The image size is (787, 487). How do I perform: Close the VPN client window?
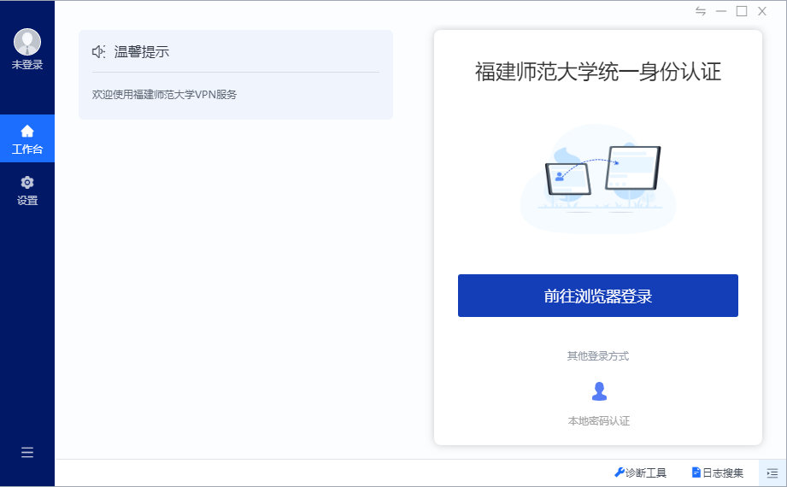[x=762, y=11]
